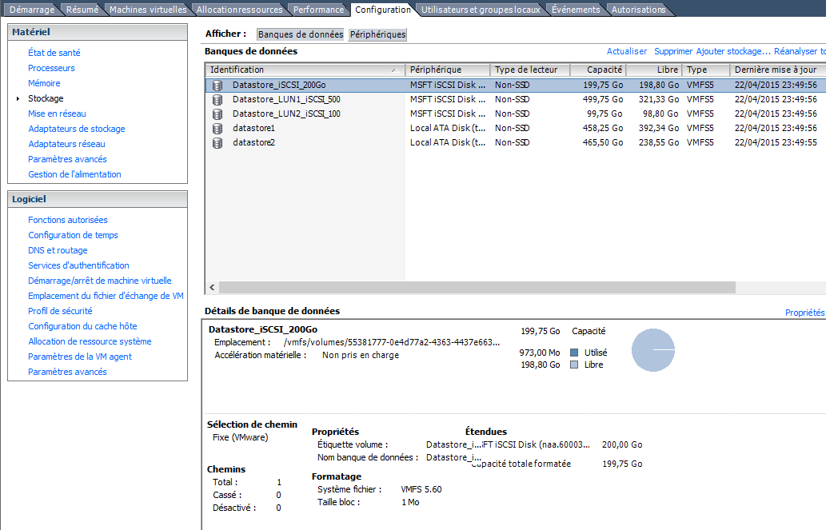Image resolution: width=826 pixels, height=530 pixels.
Task: Open Adaptateurs de stockage section
Action: coord(77,129)
